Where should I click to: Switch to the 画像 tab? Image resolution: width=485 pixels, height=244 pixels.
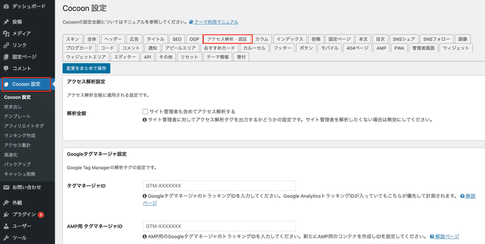463,39
